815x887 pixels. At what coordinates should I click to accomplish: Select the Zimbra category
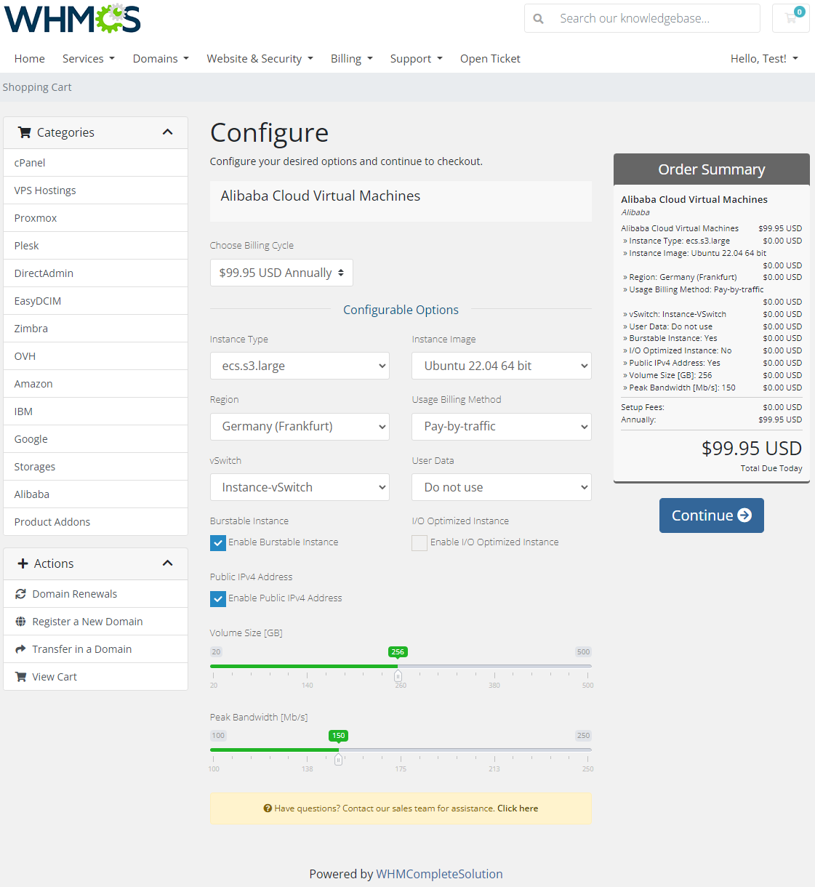coord(96,329)
